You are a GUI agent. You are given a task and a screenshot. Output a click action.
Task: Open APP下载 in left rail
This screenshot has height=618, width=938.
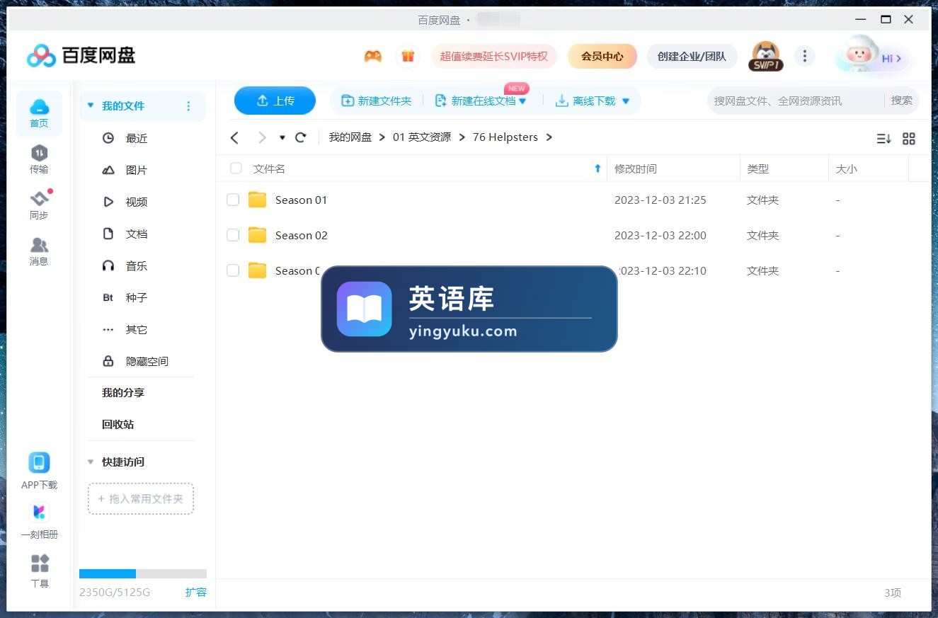(39, 471)
